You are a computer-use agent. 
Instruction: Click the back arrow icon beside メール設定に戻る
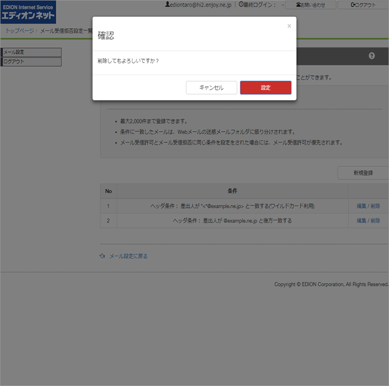coord(102,256)
